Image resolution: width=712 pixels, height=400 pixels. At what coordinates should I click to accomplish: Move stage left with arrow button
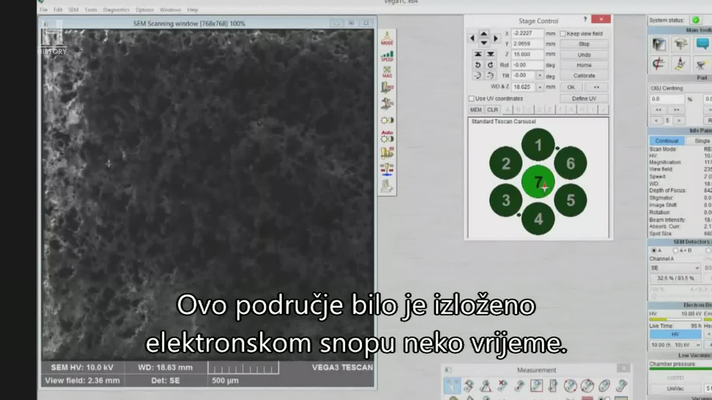pyautogui.click(x=472, y=38)
